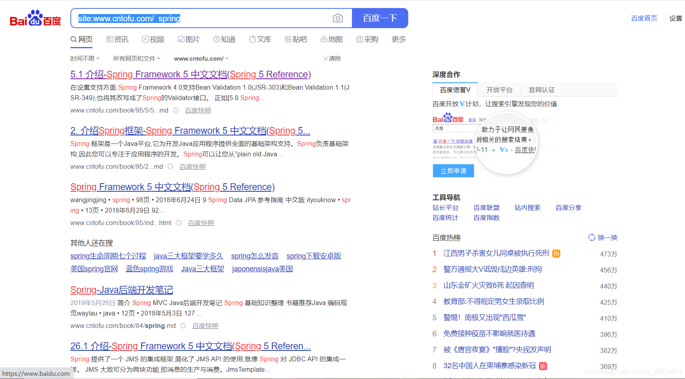This screenshot has width=685, height=379.
Task: Open 百度统计 tool link
Action: point(445,218)
